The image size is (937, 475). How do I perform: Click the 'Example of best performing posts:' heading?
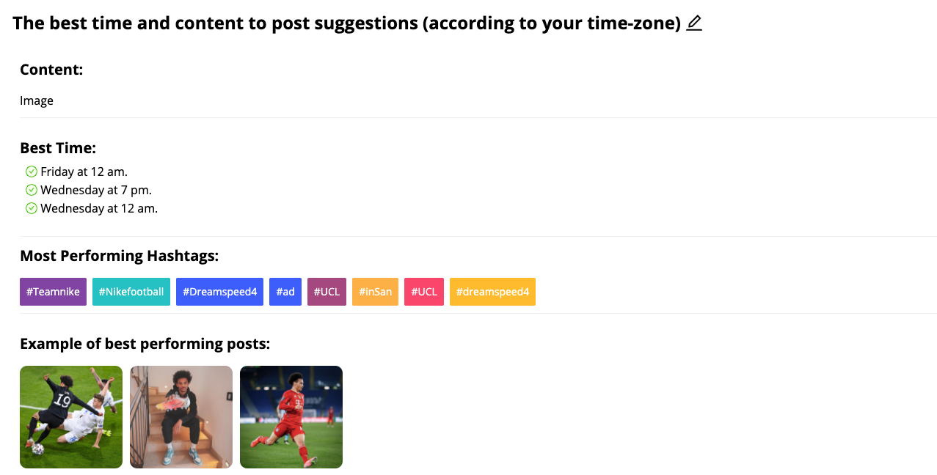pos(145,344)
